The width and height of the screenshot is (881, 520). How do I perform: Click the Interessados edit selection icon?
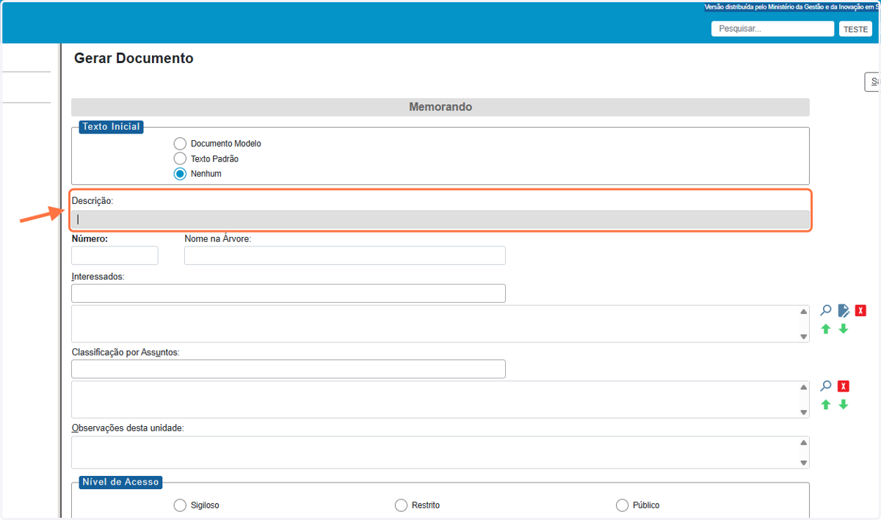click(844, 310)
